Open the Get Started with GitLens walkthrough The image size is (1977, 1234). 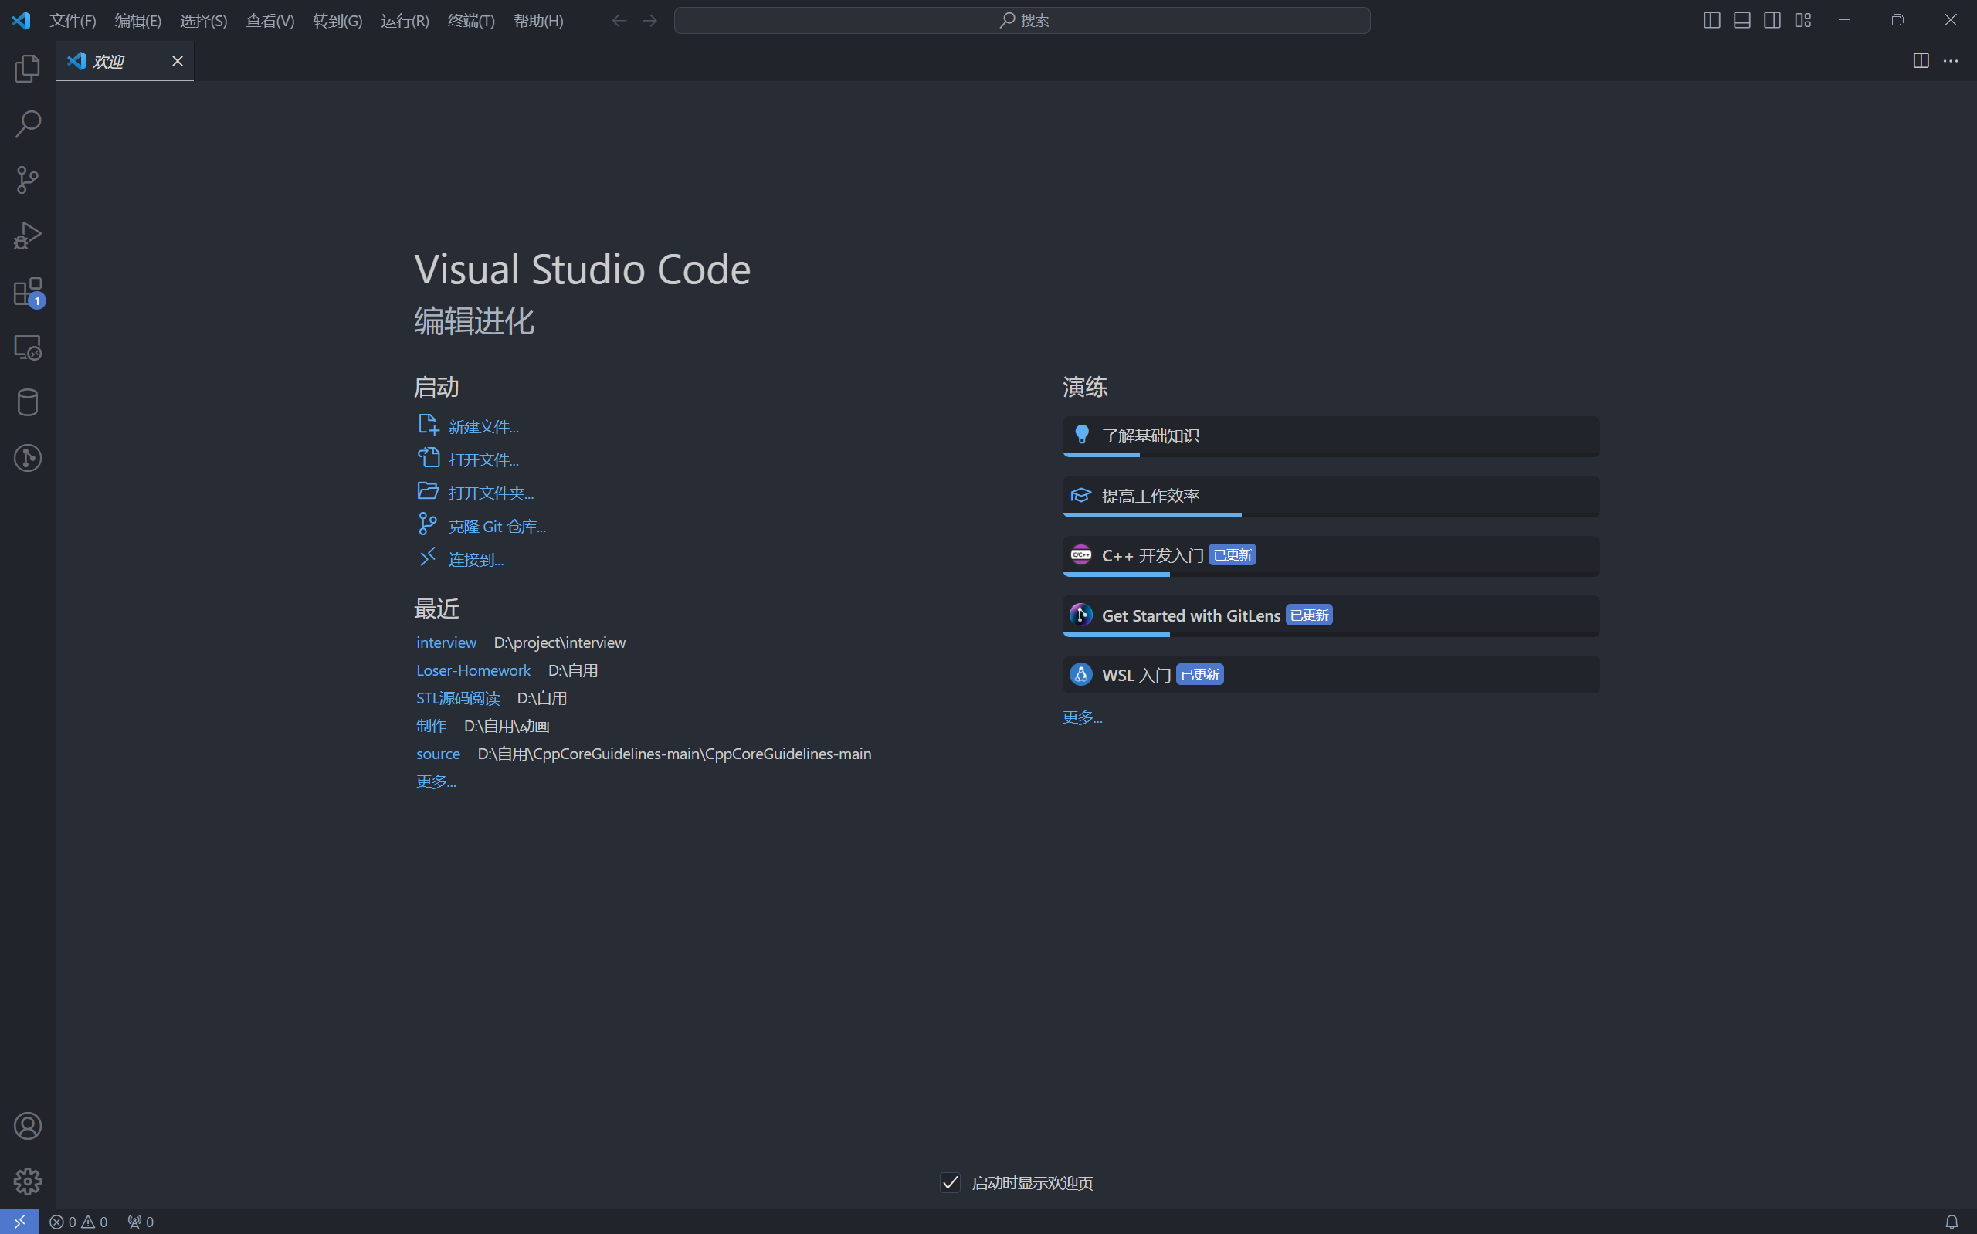tap(1331, 616)
